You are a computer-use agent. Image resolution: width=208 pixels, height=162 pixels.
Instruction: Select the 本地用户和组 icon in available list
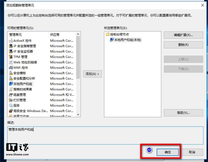pos(11,84)
